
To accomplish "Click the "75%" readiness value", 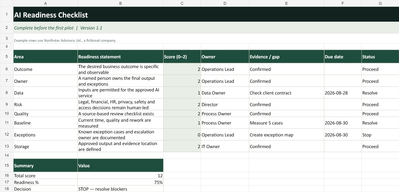I will 121,182.
